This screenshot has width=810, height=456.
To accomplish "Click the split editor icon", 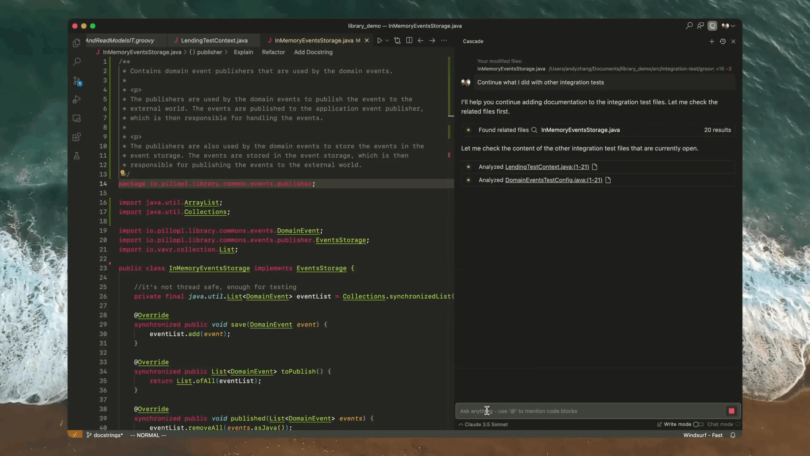I will (409, 41).
